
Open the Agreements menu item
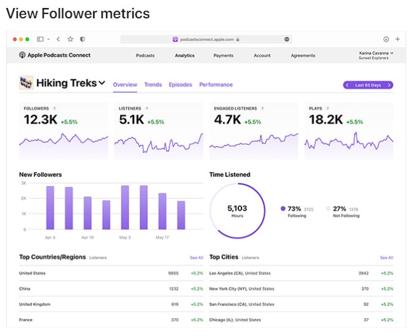pos(303,56)
